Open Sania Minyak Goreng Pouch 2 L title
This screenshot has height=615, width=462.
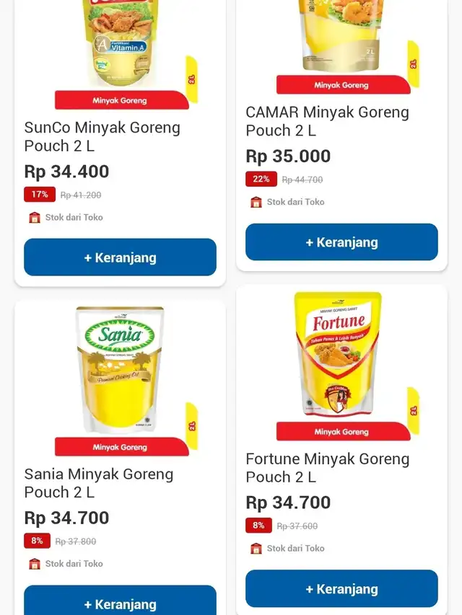[99, 483]
